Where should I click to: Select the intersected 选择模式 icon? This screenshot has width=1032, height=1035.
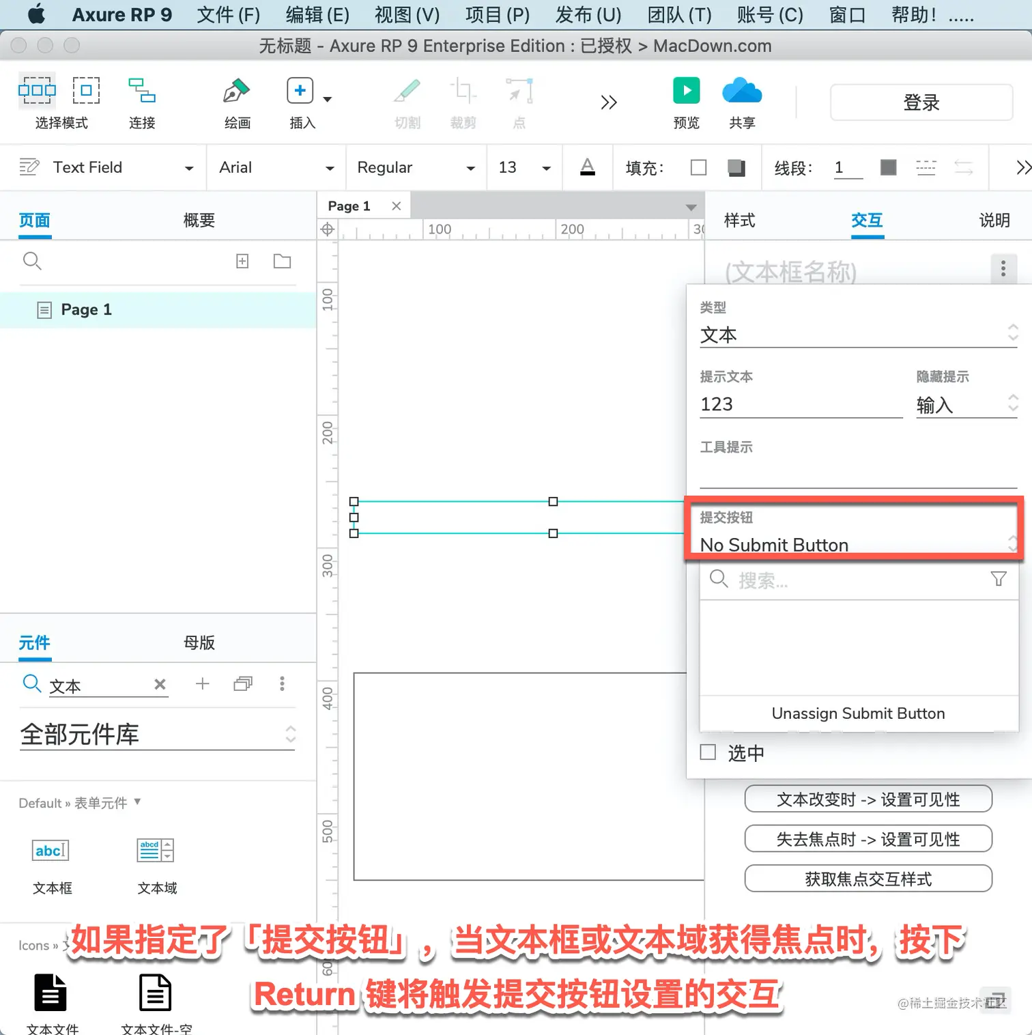(x=37, y=90)
